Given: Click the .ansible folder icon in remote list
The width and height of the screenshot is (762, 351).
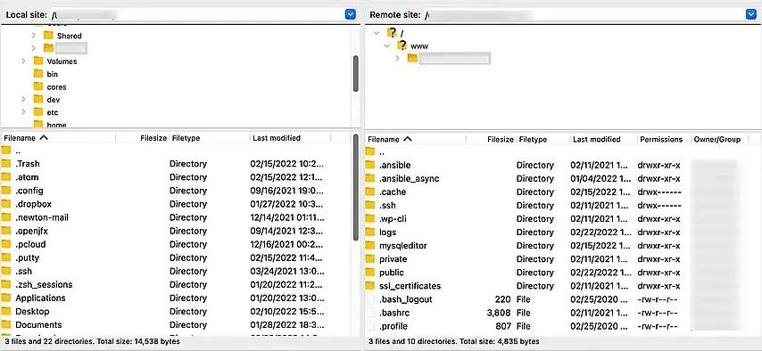Looking at the screenshot, I should tap(370, 165).
